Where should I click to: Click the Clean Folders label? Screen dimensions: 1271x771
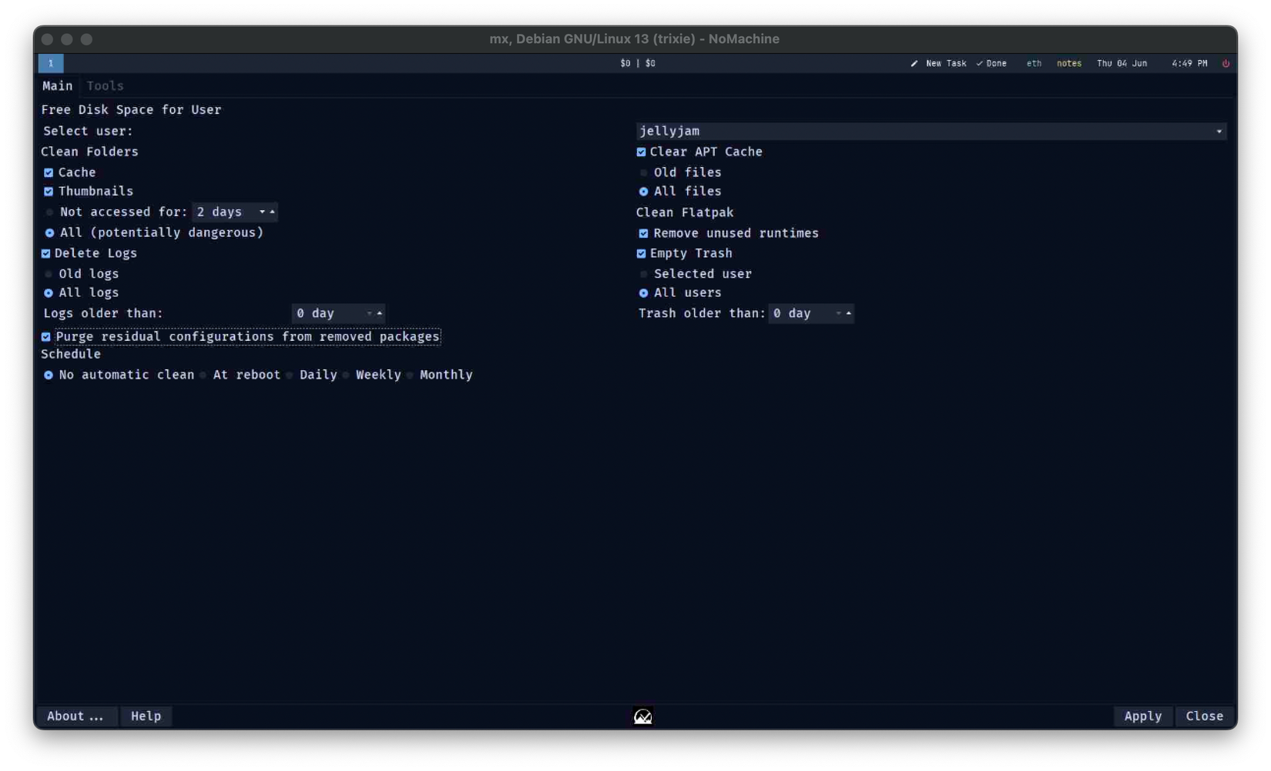pos(89,152)
